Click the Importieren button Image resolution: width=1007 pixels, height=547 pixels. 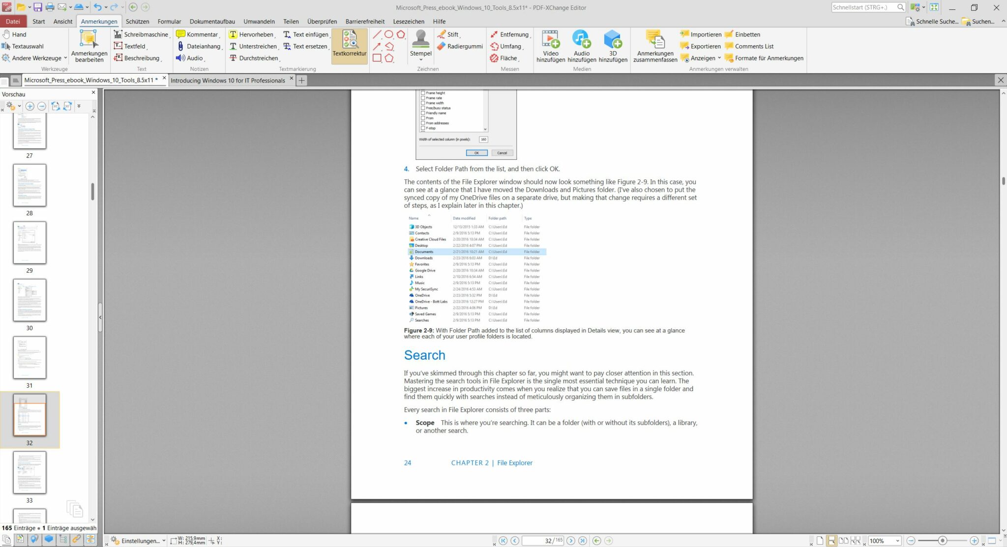point(700,34)
